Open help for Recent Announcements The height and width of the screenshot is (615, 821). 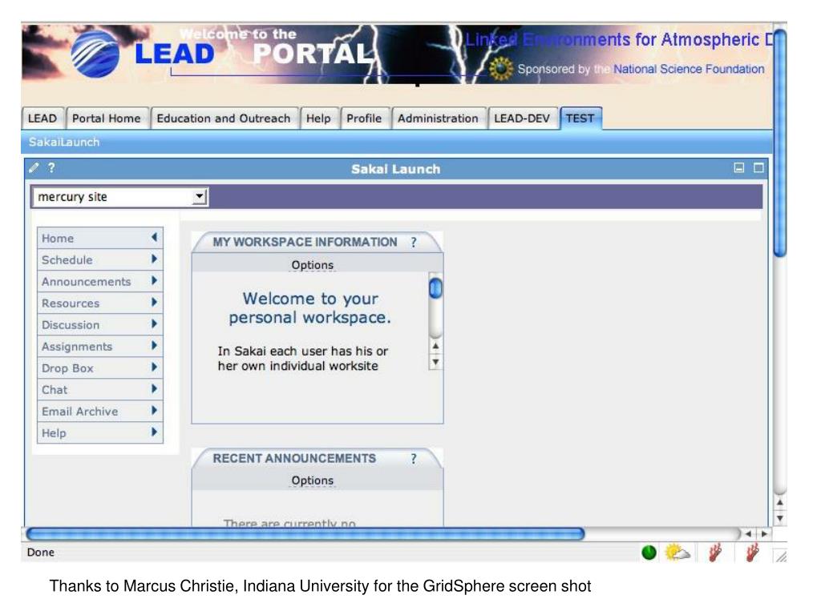coord(414,459)
